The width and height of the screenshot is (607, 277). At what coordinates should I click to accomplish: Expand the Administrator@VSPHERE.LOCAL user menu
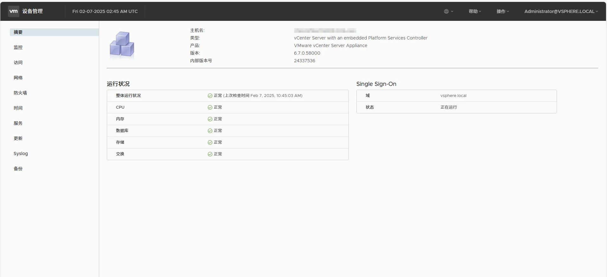[x=561, y=11]
